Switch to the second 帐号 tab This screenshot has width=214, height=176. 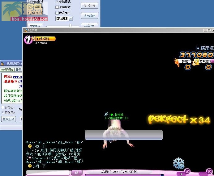(x=19, y=70)
